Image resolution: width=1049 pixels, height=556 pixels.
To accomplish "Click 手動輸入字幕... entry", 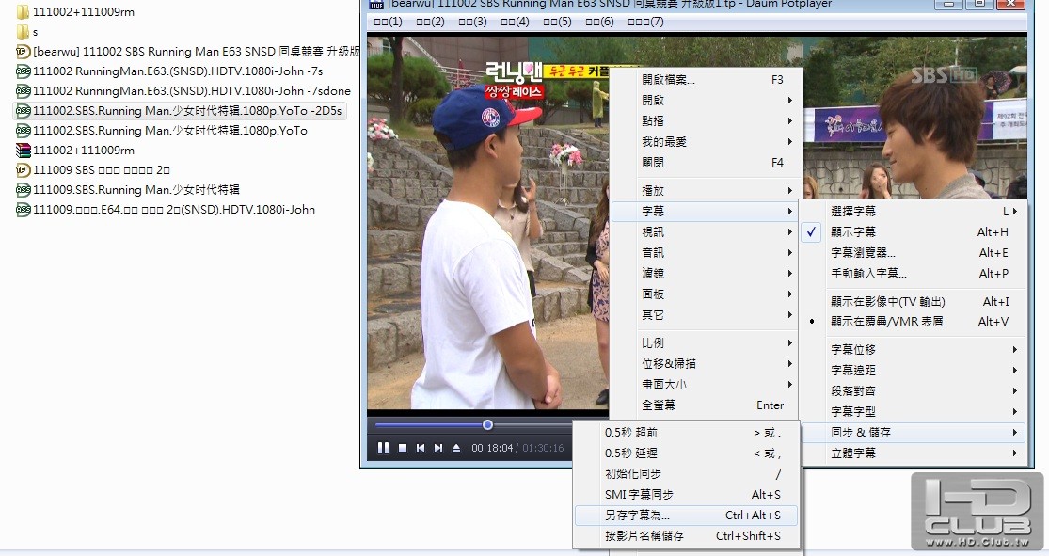I will point(913,273).
